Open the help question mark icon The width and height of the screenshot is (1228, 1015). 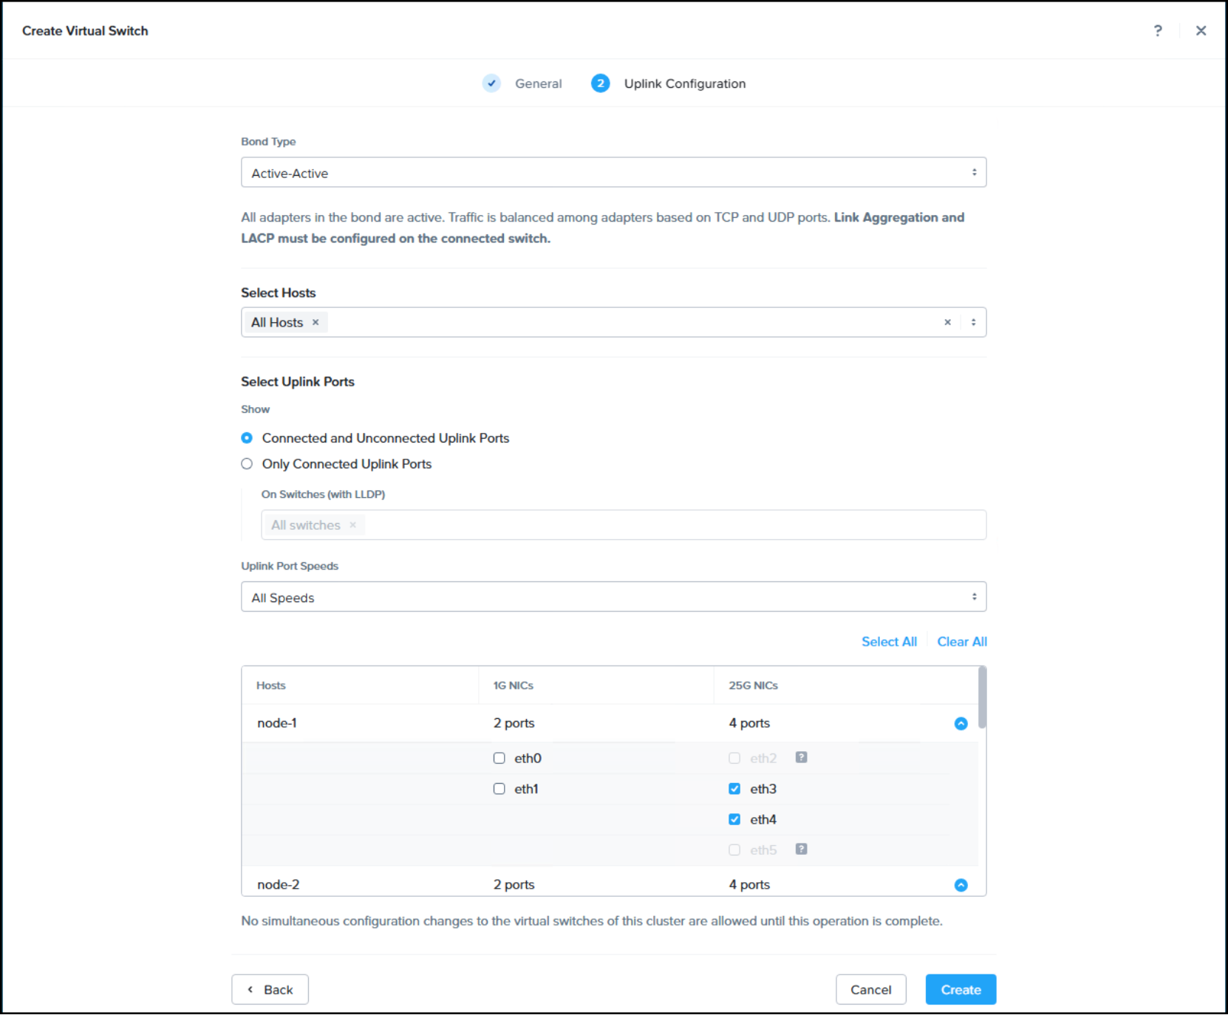coord(1158,30)
